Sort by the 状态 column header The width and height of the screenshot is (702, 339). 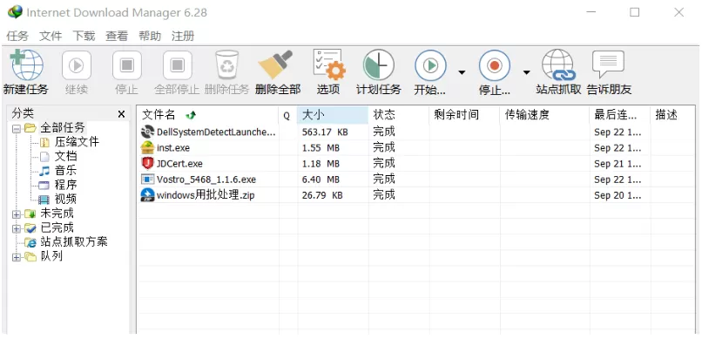pyautogui.click(x=398, y=115)
